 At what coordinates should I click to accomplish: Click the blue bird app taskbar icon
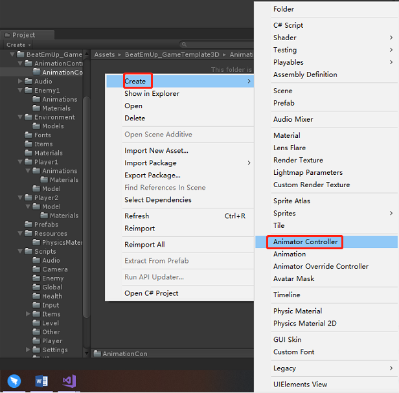click(14, 381)
